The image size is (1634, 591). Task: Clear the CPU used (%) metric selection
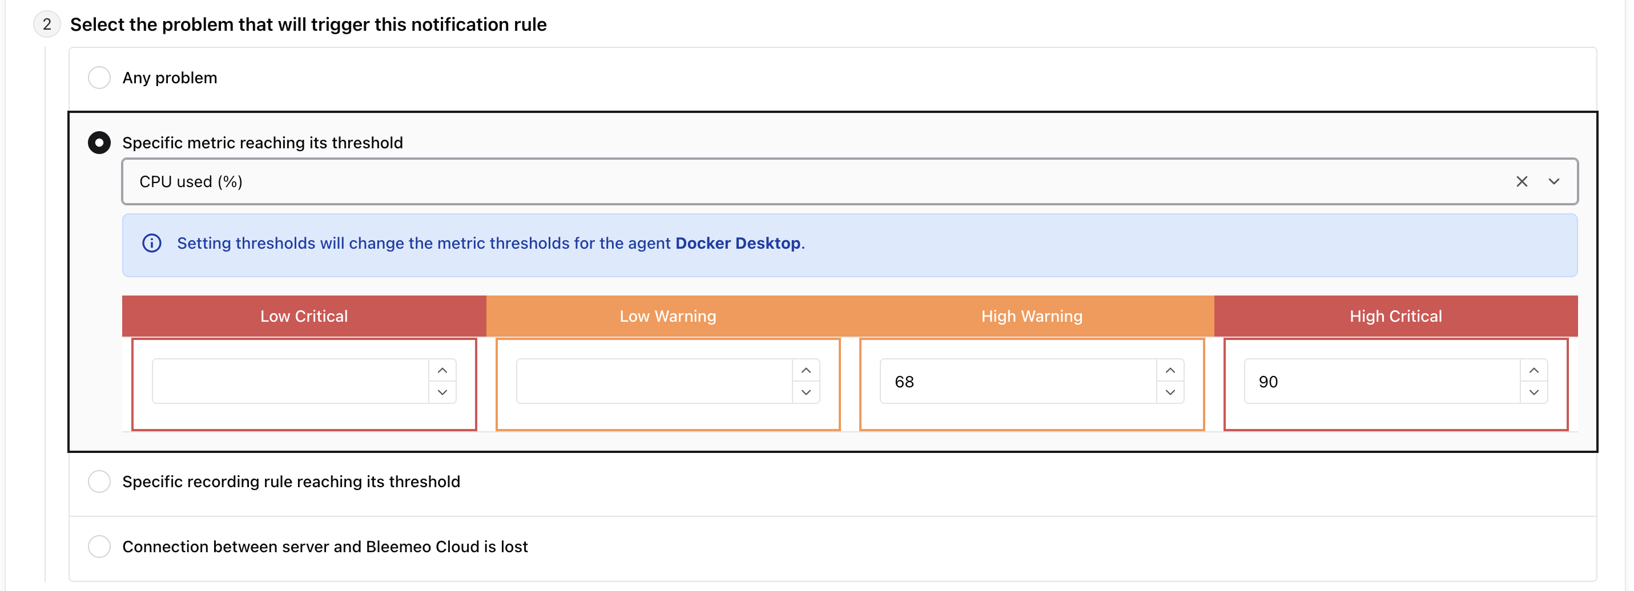[x=1522, y=182]
